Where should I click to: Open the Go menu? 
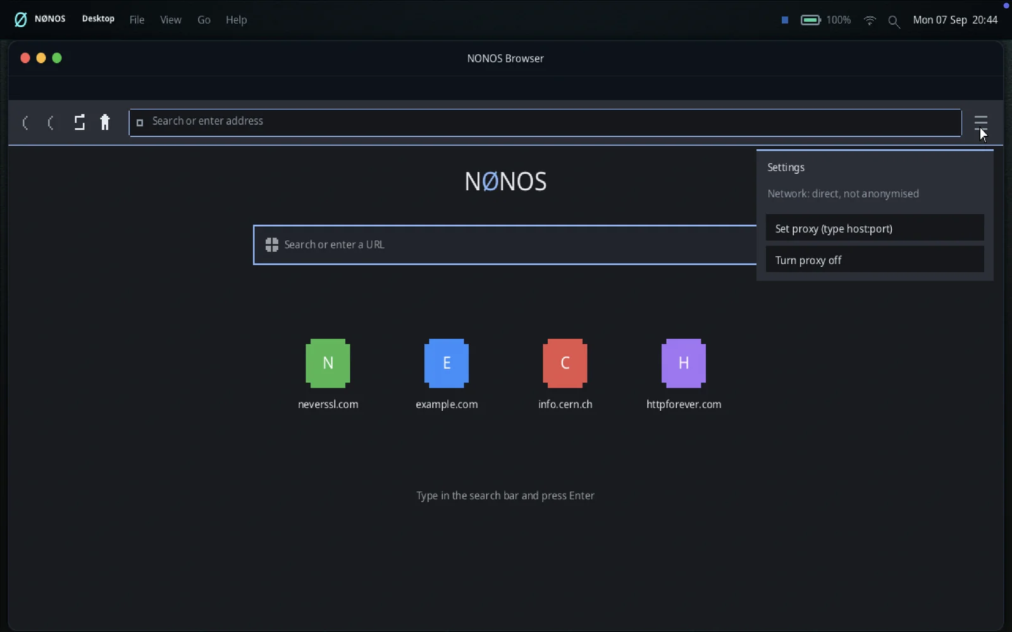tap(204, 20)
